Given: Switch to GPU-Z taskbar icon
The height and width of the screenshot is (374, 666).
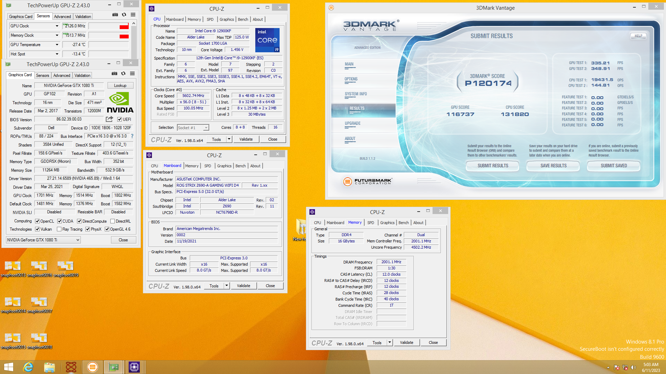Looking at the screenshot, I should click(113, 367).
